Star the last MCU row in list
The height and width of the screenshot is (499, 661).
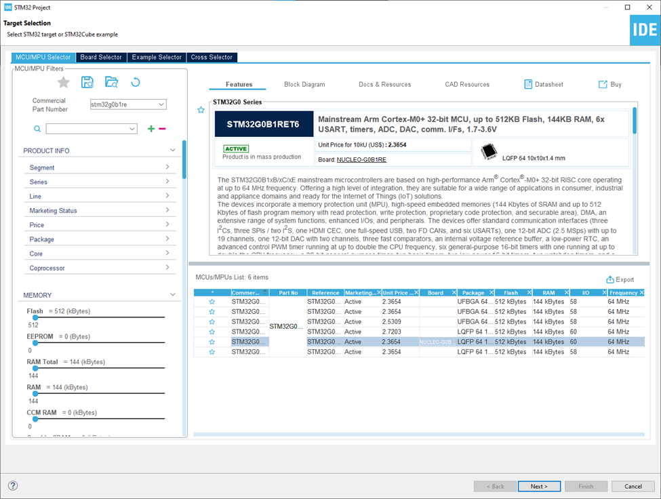[x=212, y=352]
